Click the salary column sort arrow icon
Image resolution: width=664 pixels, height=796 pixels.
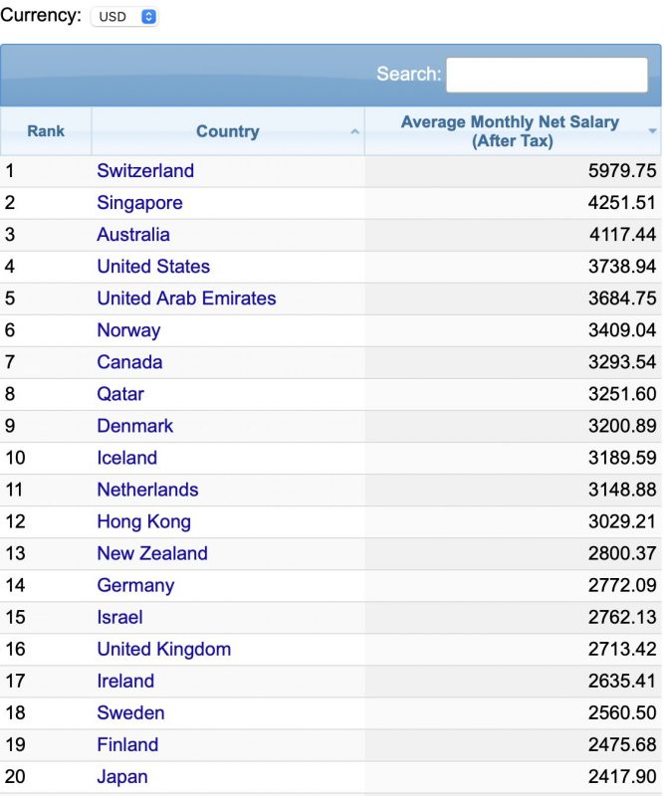click(x=652, y=131)
